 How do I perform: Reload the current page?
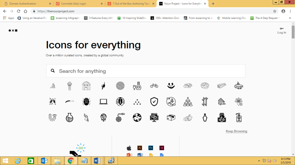click(x=19, y=11)
